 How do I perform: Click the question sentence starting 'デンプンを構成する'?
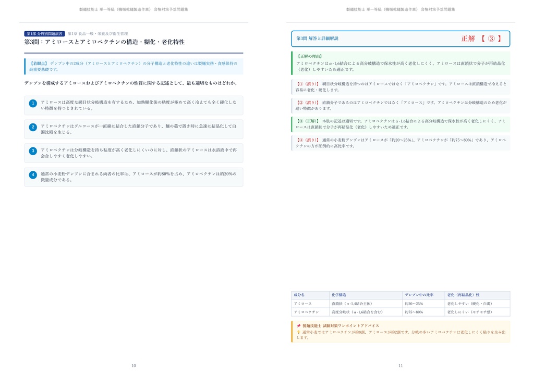(131, 83)
